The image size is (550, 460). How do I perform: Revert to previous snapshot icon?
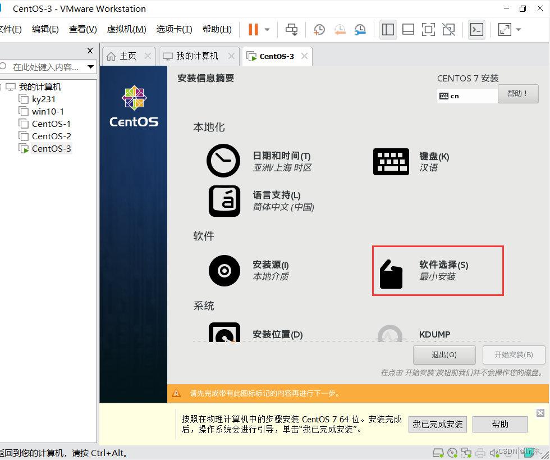tap(340, 30)
